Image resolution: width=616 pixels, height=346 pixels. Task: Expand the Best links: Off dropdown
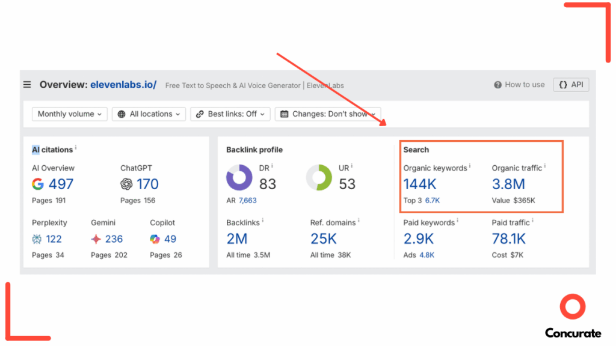[x=230, y=114]
